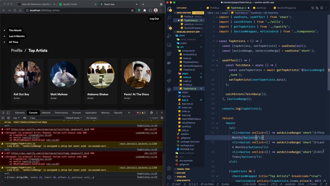This screenshot has height=186, width=330.
Task: Open Chrome extensions puzzle icon
Action: (145, 10)
